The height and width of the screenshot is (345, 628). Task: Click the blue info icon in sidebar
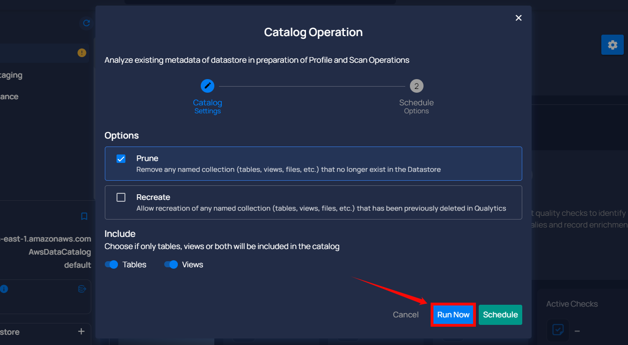[4, 289]
